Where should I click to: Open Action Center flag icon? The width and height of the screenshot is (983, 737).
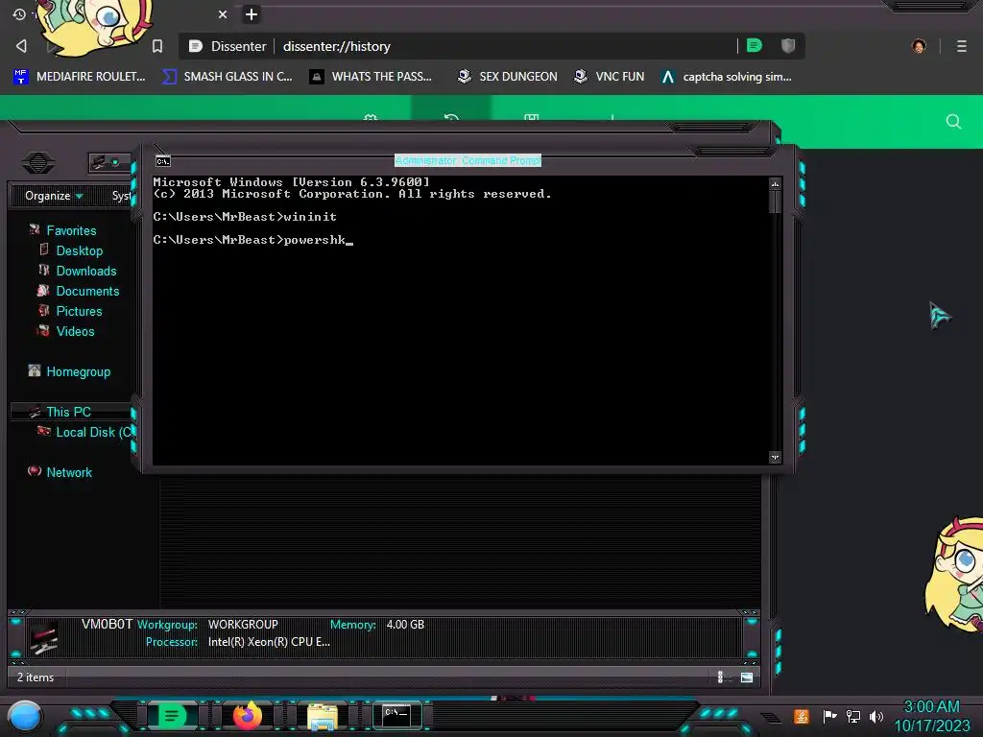tap(829, 716)
